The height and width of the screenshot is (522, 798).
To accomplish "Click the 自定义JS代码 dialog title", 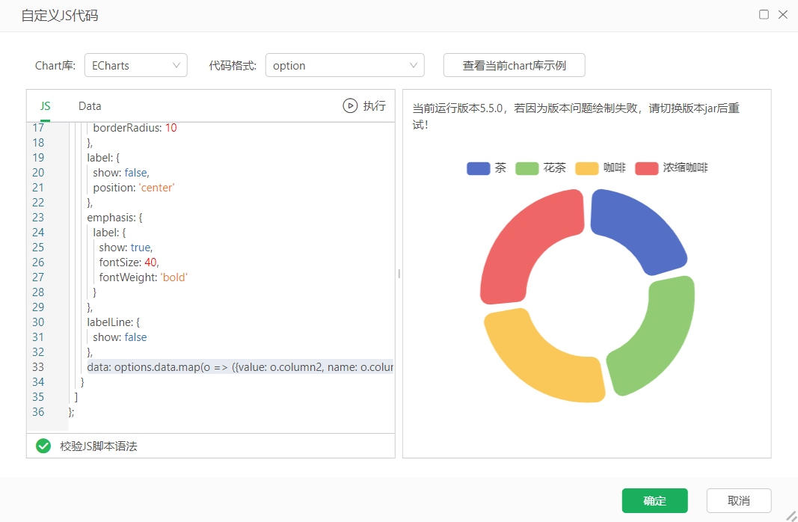I will pyautogui.click(x=60, y=16).
